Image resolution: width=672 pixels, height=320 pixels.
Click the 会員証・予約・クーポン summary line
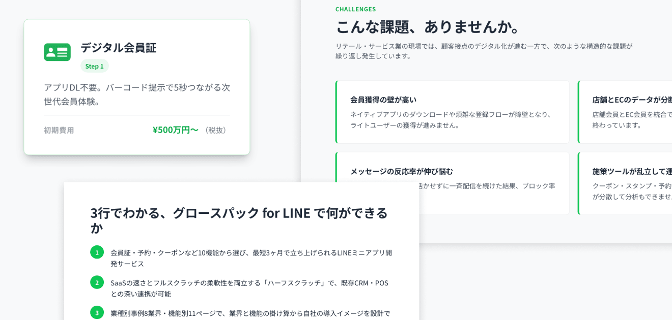tap(251, 258)
